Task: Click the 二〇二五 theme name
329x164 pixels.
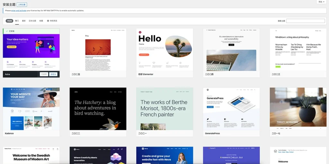Action: (76, 74)
